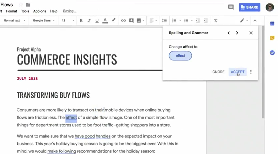The width and height of the screenshot is (278, 154).
Task: Expand the Google Sans font dropdown
Action: [x=44, y=21]
